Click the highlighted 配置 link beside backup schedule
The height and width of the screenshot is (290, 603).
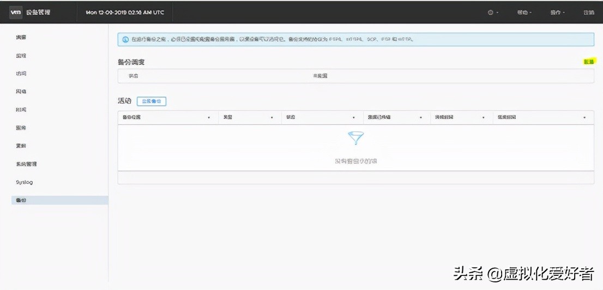click(589, 62)
